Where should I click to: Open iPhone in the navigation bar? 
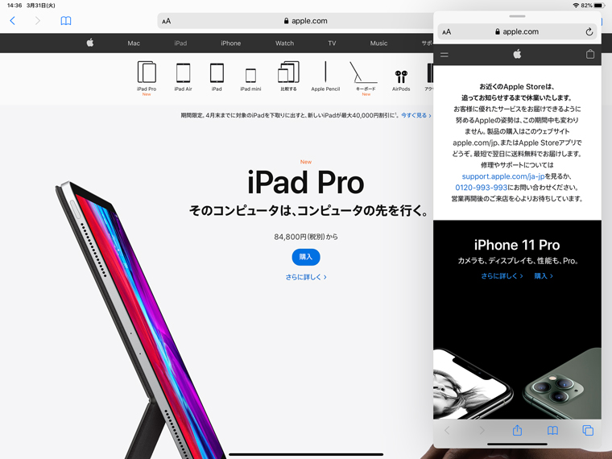(230, 43)
